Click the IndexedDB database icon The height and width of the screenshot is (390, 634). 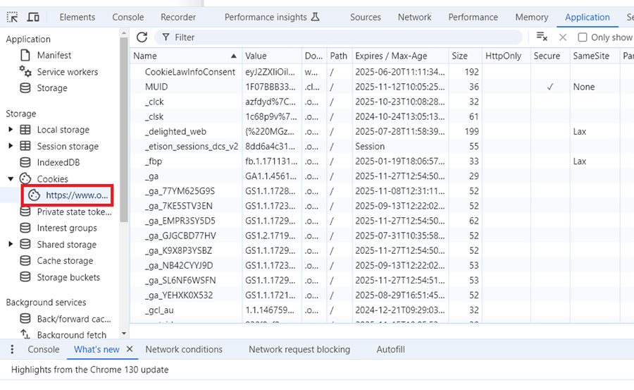pos(25,162)
